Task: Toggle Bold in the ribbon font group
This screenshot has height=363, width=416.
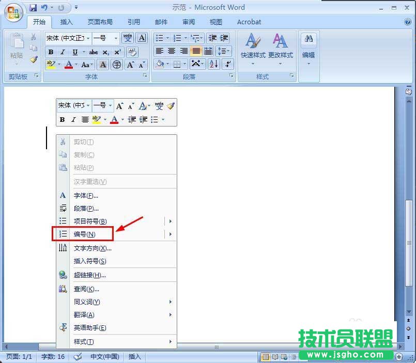Action: 51,52
